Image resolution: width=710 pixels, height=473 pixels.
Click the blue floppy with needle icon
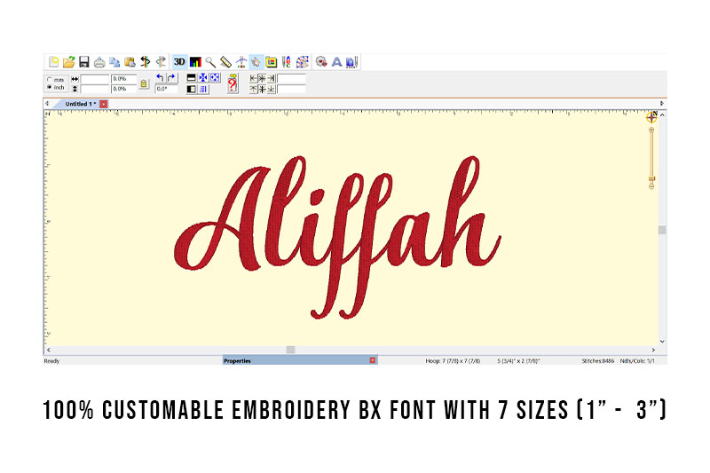pos(351,62)
